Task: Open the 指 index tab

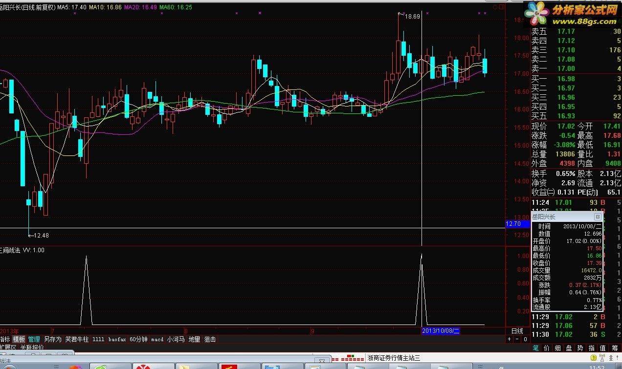Action: coord(592,347)
